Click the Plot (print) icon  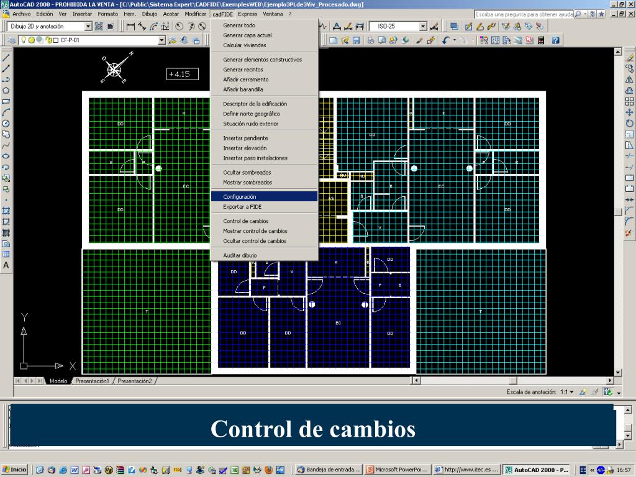pyautogui.click(x=371, y=40)
